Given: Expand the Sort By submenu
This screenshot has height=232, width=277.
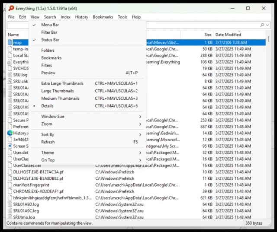Looking at the screenshot, I should (87, 134).
